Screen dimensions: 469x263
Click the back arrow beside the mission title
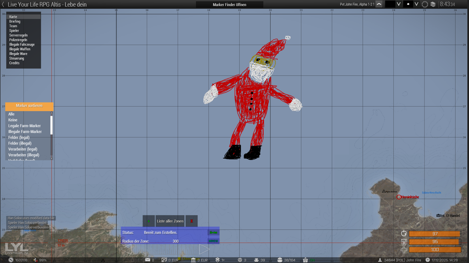3,4
